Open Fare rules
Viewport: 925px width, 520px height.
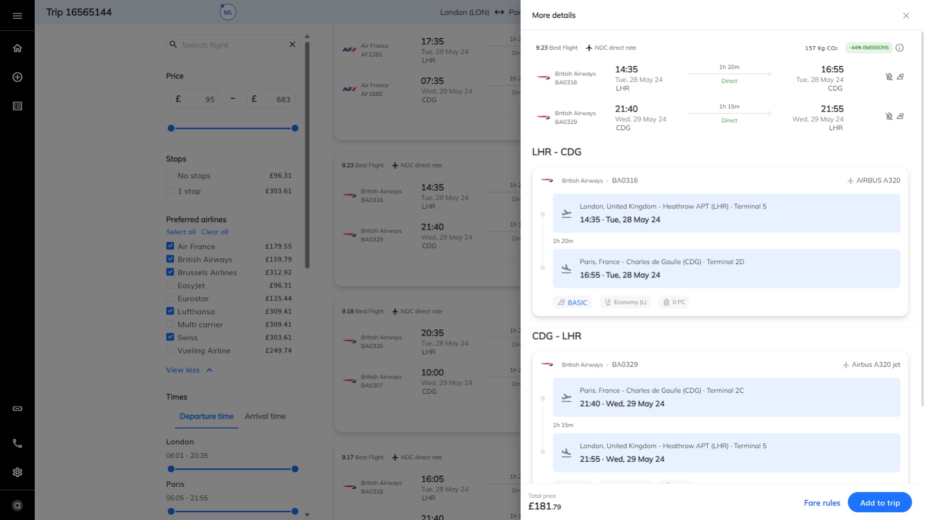tap(822, 503)
